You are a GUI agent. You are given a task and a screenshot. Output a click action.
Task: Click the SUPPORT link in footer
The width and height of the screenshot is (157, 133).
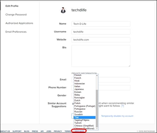point(17,131)
